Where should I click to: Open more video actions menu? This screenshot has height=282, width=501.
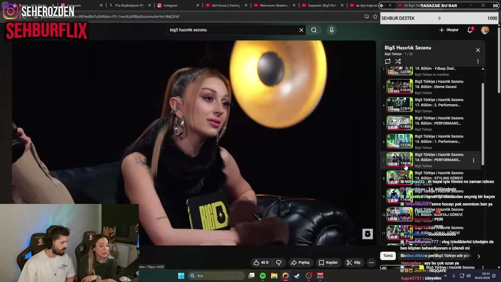coord(371,262)
